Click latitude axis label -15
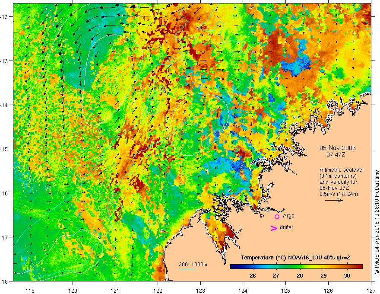 coord(5,149)
